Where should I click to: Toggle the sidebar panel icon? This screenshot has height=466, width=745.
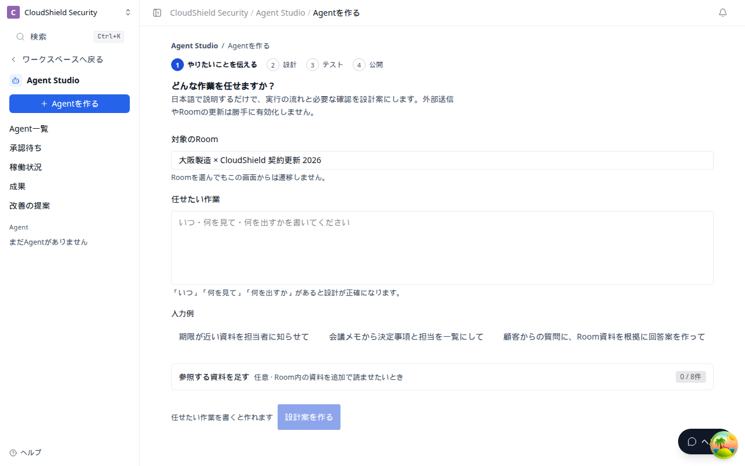pyautogui.click(x=157, y=13)
